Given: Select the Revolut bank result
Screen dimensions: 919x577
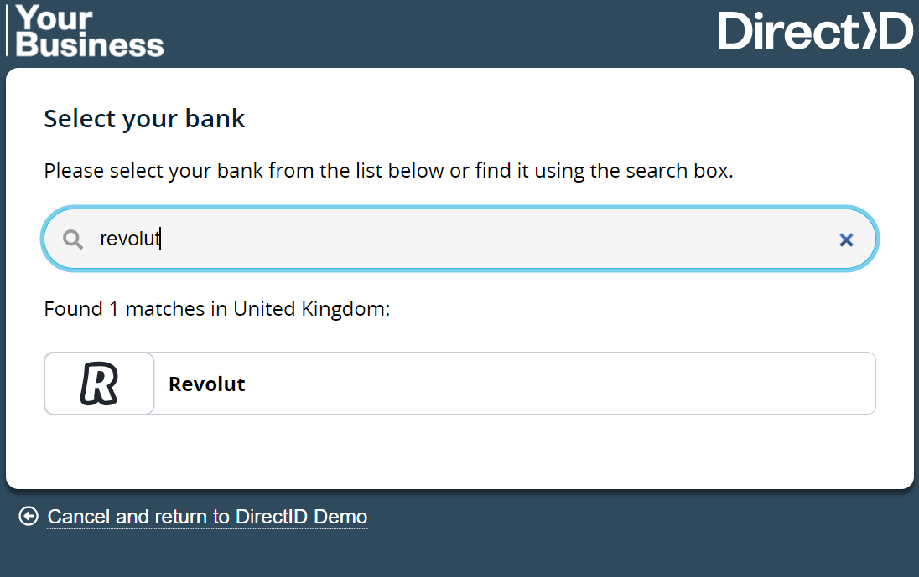Looking at the screenshot, I should tap(460, 384).
